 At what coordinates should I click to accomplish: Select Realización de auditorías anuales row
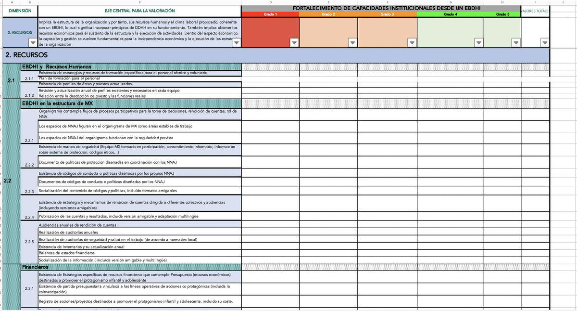pyautogui.click(x=139, y=233)
